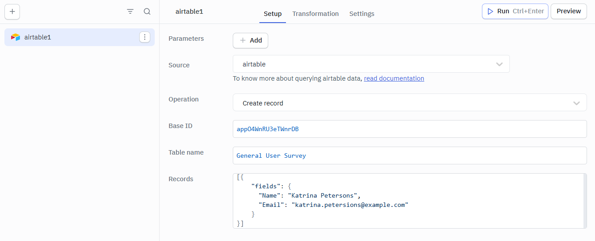This screenshot has width=595, height=241.
Task: Expand the Source dropdown chevron
Action: (x=499, y=64)
